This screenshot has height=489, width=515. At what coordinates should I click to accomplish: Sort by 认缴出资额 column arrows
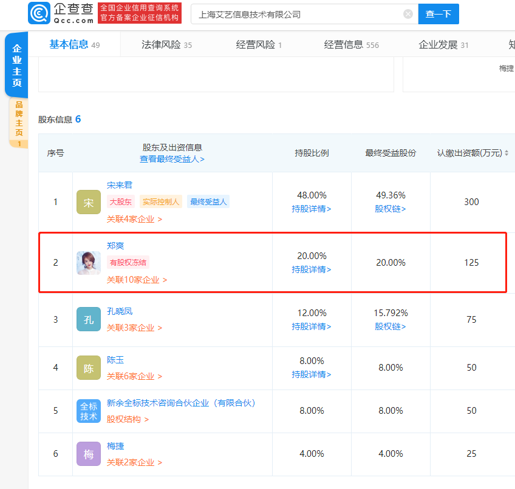507,153
